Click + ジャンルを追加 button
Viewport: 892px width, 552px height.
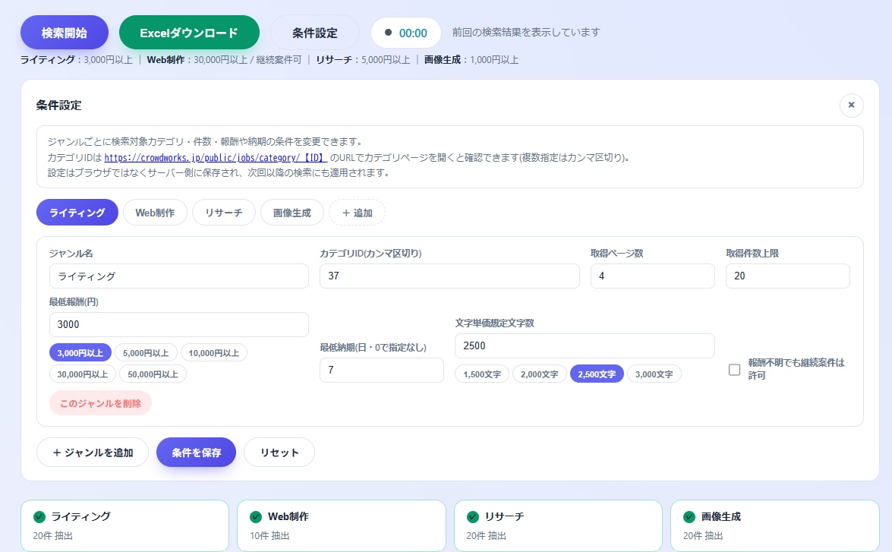click(93, 453)
